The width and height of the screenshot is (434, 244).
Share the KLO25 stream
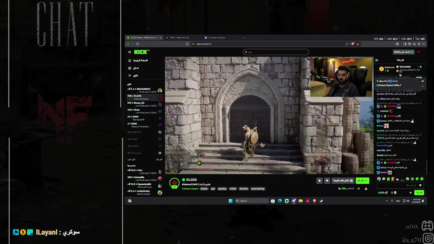click(x=358, y=188)
